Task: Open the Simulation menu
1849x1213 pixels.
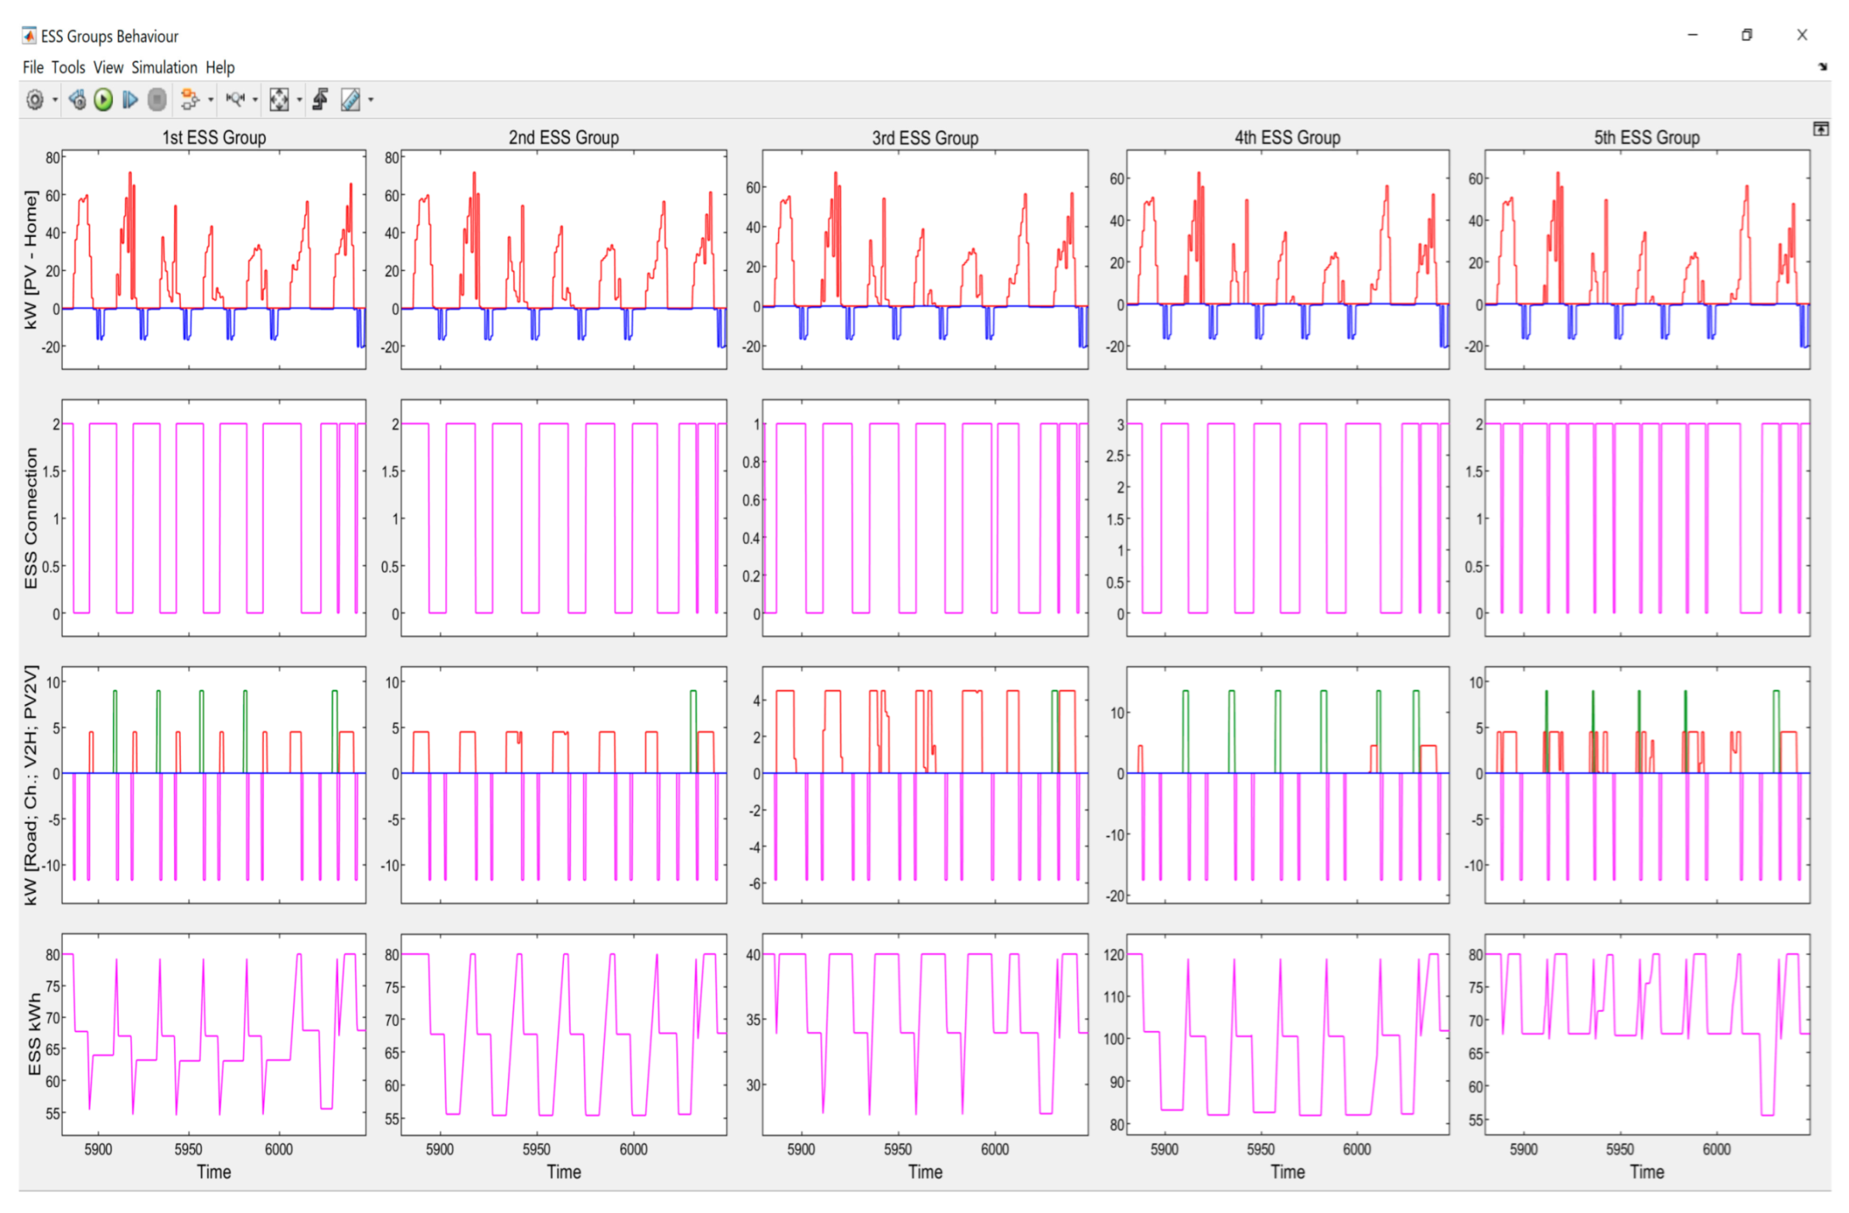Action: point(164,67)
